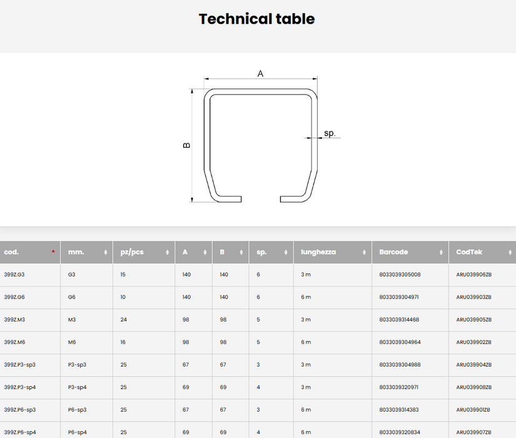Sort by the sp. column arrows
Screen dimensions: 516x438
point(286,252)
